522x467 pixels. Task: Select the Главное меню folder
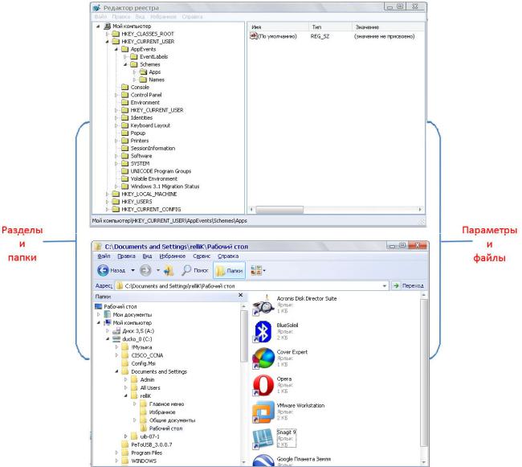click(x=166, y=404)
